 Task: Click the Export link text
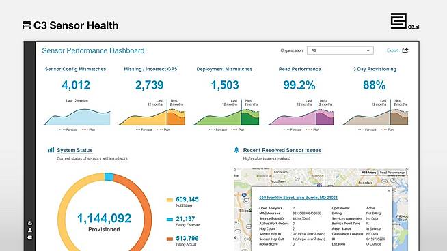click(x=392, y=50)
